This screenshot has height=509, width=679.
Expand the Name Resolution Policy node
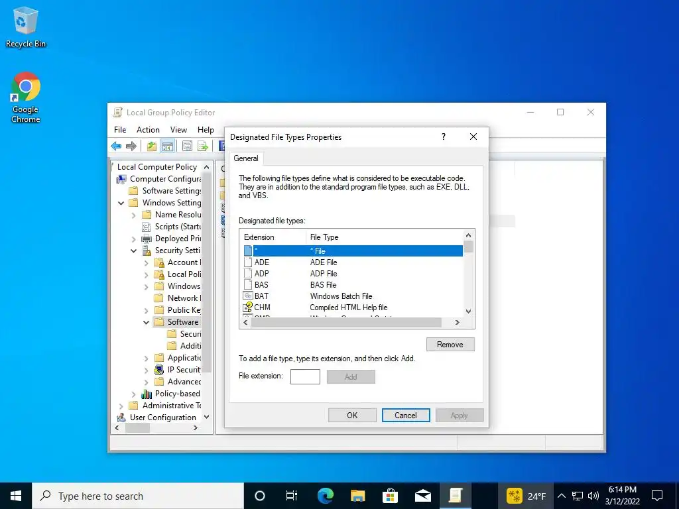pos(134,215)
